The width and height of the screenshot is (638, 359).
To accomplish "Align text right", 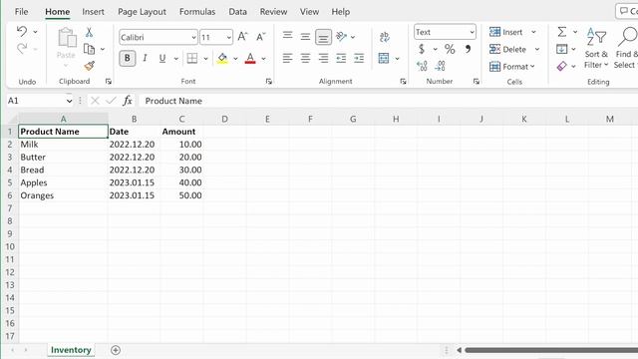I will click(323, 59).
